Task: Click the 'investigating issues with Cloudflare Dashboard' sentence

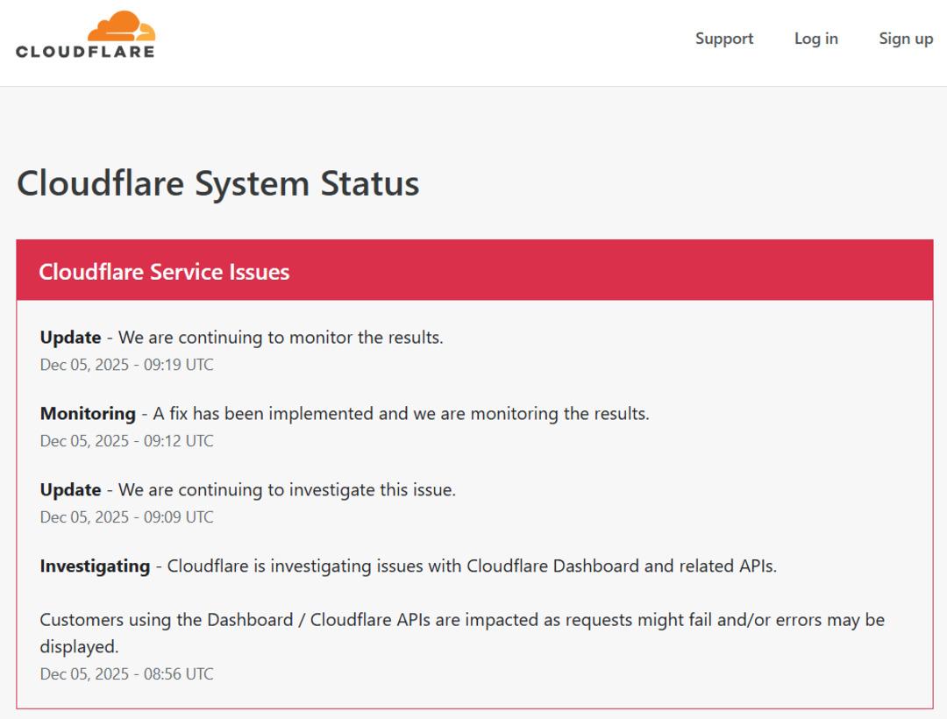Action: pos(472,566)
